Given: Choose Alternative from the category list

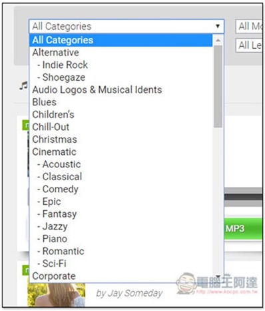Looking at the screenshot, I should 121,53.
